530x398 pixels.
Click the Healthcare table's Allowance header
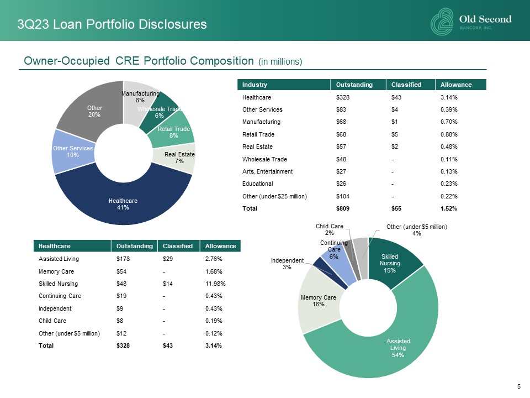220,246
